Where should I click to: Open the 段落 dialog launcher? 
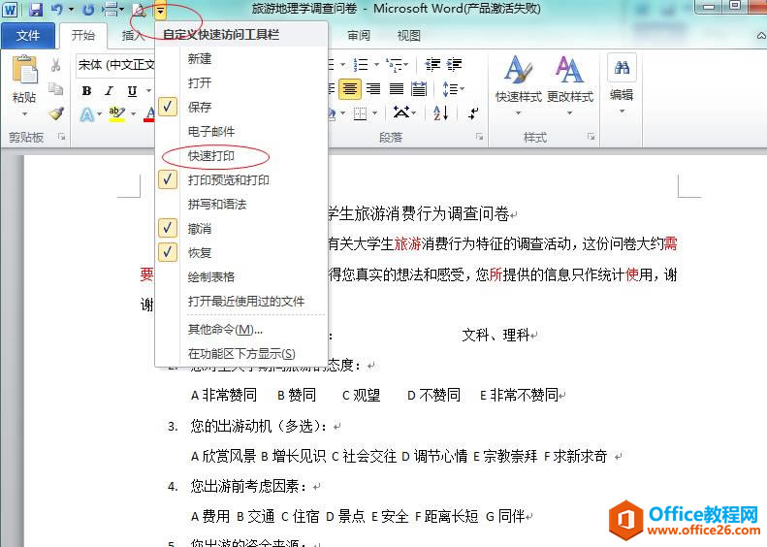(x=479, y=137)
